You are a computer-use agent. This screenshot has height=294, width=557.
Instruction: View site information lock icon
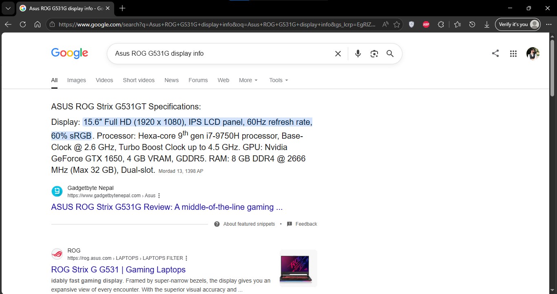click(x=52, y=24)
